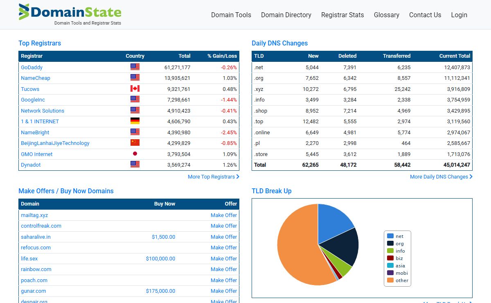Click the $175,000.00 Buy Now price for gunar.com
The width and height of the screenshot is (491, 303).
click(160, 291)
